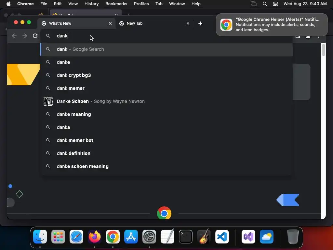The width and height of the screenshot is (333, 250).
Task: Click the browser Back arrow
Action: point(14,36)
